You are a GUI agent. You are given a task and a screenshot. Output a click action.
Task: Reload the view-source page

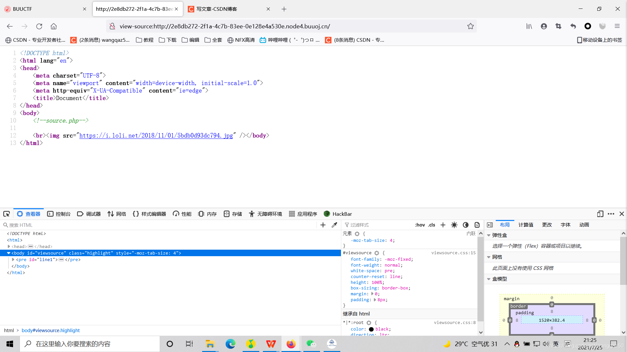click(39, 26)
